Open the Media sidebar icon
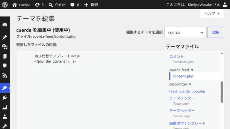 (x=5, y=47)
